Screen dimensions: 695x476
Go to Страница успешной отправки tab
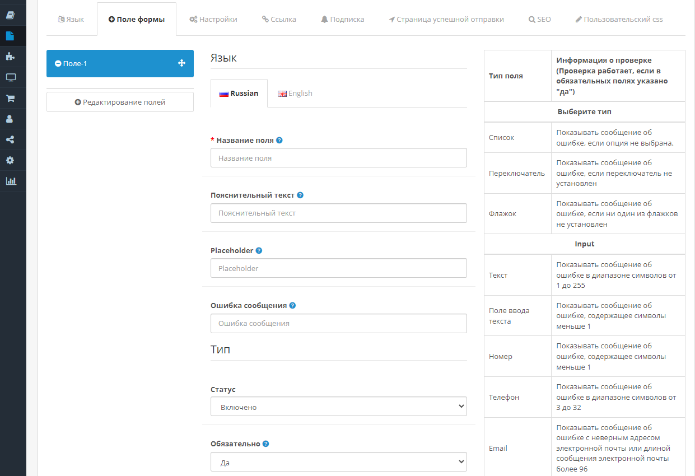click(446, 19)
